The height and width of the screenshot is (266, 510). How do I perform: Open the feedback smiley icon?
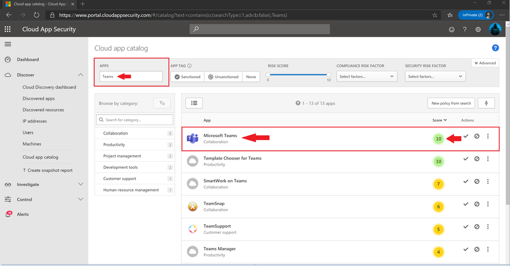[x=451, y=30]
